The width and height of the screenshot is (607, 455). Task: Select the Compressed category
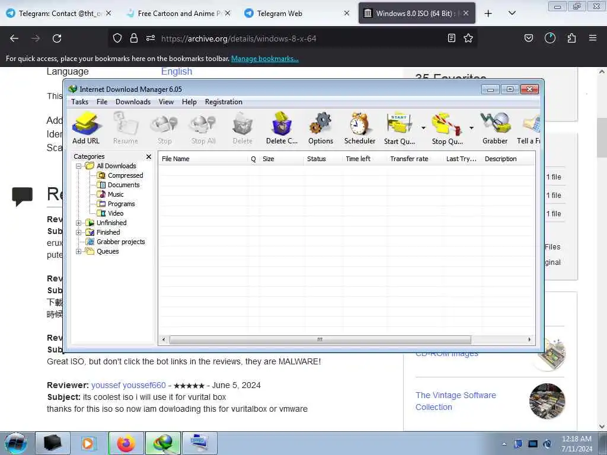pyautogui.click(x=120, y=175)
